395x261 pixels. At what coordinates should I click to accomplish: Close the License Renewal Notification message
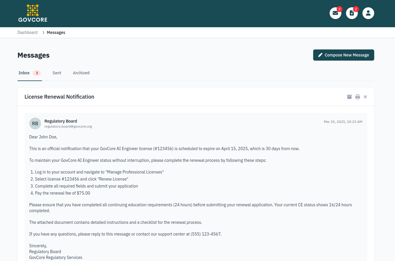click(365, 97)
